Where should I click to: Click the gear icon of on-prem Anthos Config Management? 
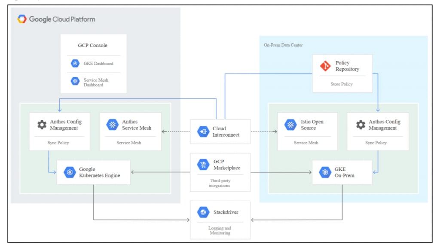tap(361, 125)
